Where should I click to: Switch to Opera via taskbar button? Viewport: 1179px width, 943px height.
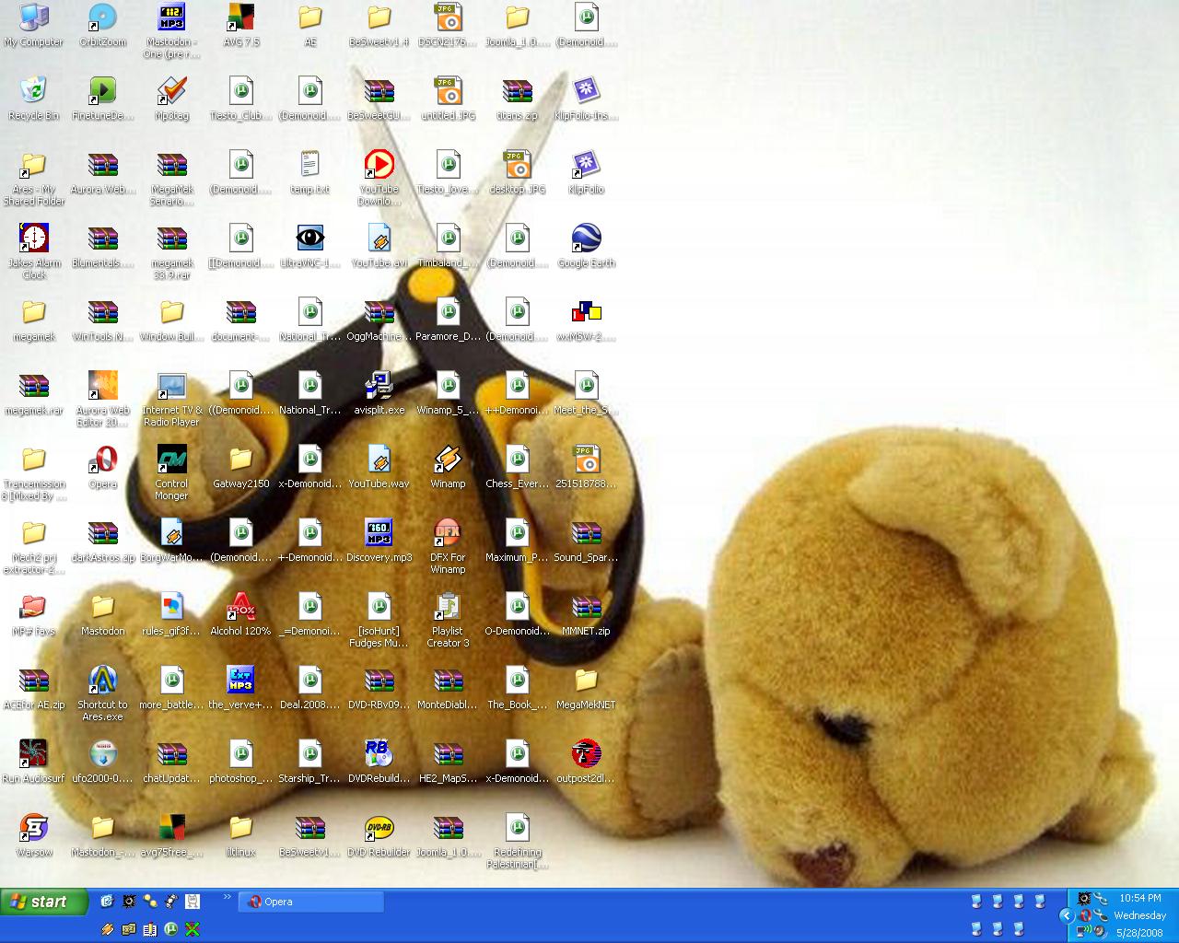point(311,902)
